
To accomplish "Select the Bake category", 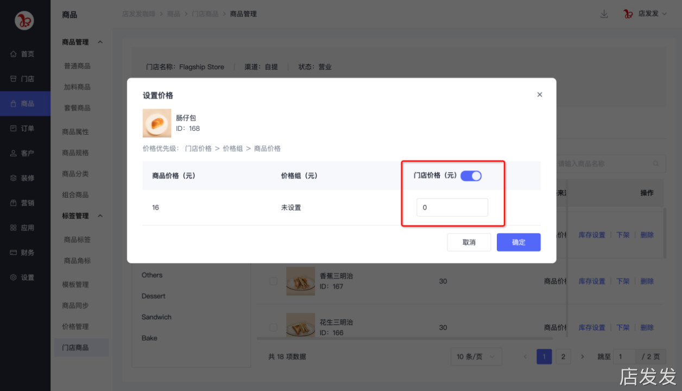I will pos(149,338).
